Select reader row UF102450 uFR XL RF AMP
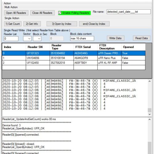154x154 pixels. 74,63
